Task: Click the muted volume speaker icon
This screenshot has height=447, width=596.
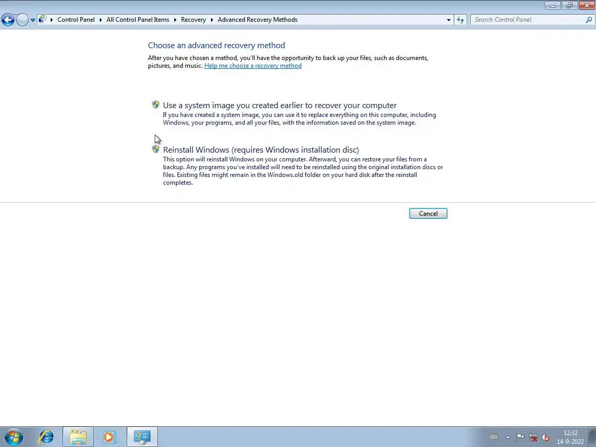Action: 545,437
